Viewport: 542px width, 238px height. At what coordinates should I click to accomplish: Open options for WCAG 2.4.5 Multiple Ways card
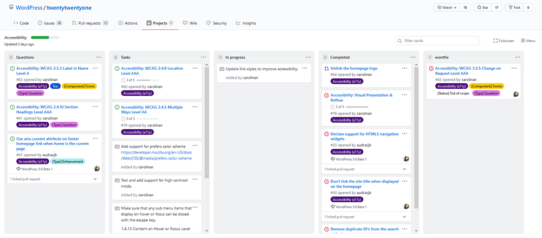195,107
